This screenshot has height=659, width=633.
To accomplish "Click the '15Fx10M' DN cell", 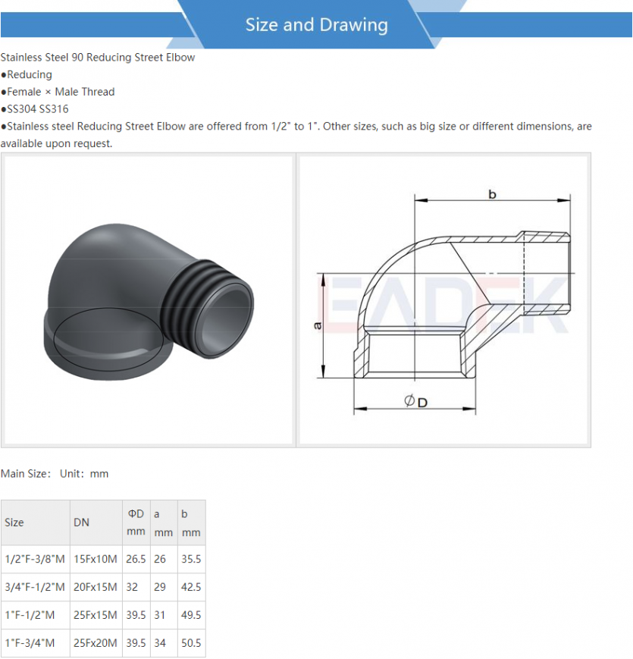I will 96,559.
